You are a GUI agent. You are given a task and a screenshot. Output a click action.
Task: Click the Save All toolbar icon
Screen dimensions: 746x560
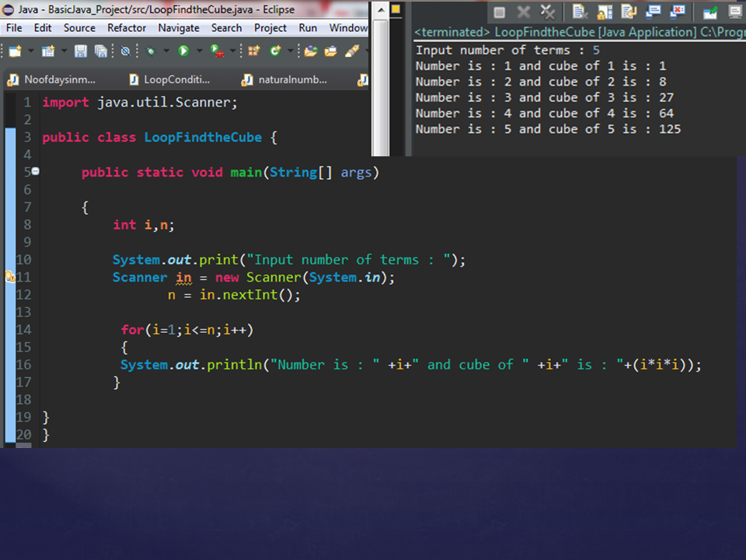pos(101,51)
